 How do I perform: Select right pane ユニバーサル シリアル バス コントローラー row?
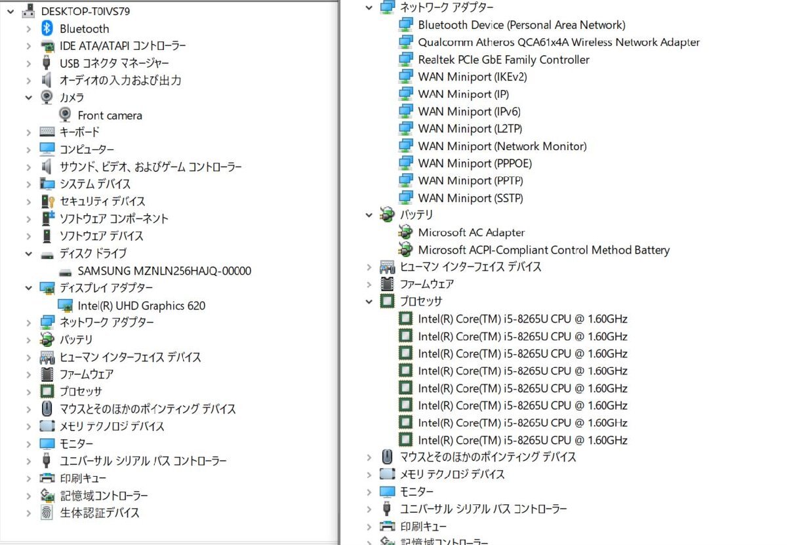point(483,508)
